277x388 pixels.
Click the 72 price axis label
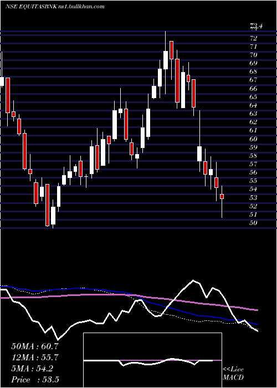[253, 38]
